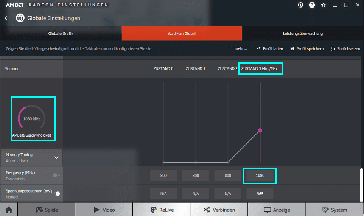This screenshot has height=216, width=364.
Task: Click the AMD logo
Action: coord(14,5)
